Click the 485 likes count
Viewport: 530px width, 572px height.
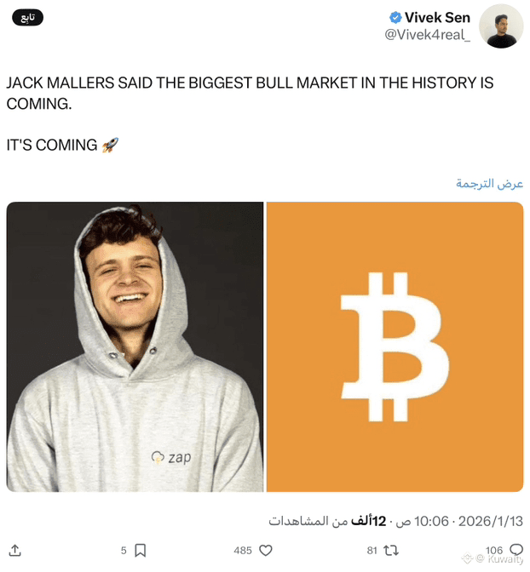243,551
